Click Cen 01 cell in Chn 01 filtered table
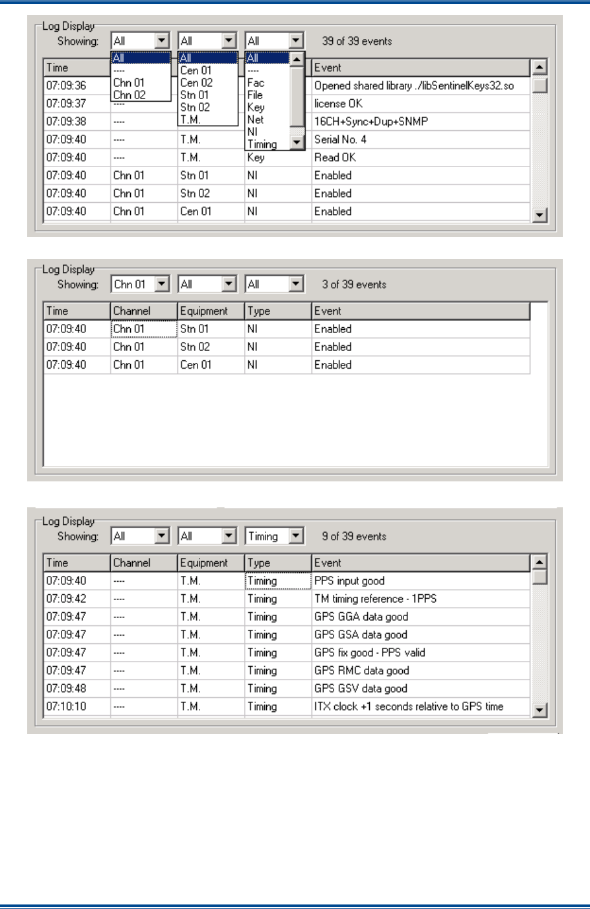Screen dimensions: 590x909 coord(211,365)
